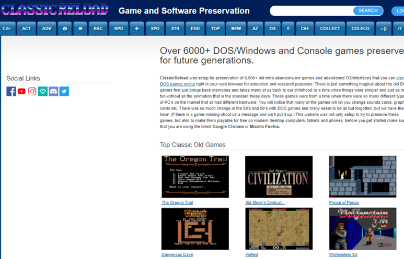The image size is (404, 259).
Task: Open the NEW games menu
Action: point(236,29)
